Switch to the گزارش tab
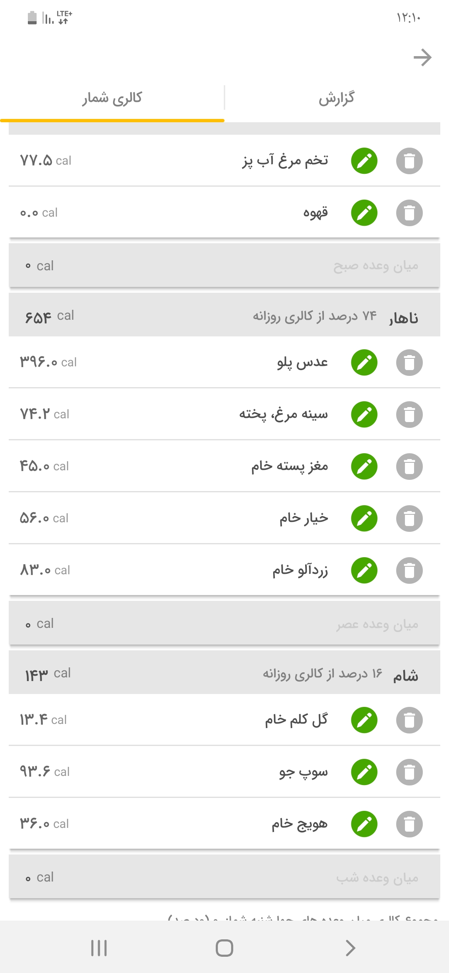 tap(336, 98)
